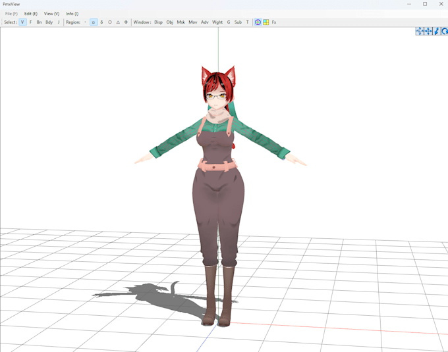Toggle face selection mode F
Viewport: 448px width, 352px height.
tap(30, 22)
